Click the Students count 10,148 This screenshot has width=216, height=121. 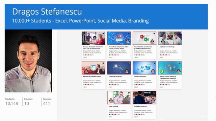pos(11,104)
